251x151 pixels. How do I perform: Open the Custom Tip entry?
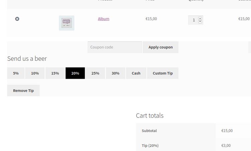163,73
